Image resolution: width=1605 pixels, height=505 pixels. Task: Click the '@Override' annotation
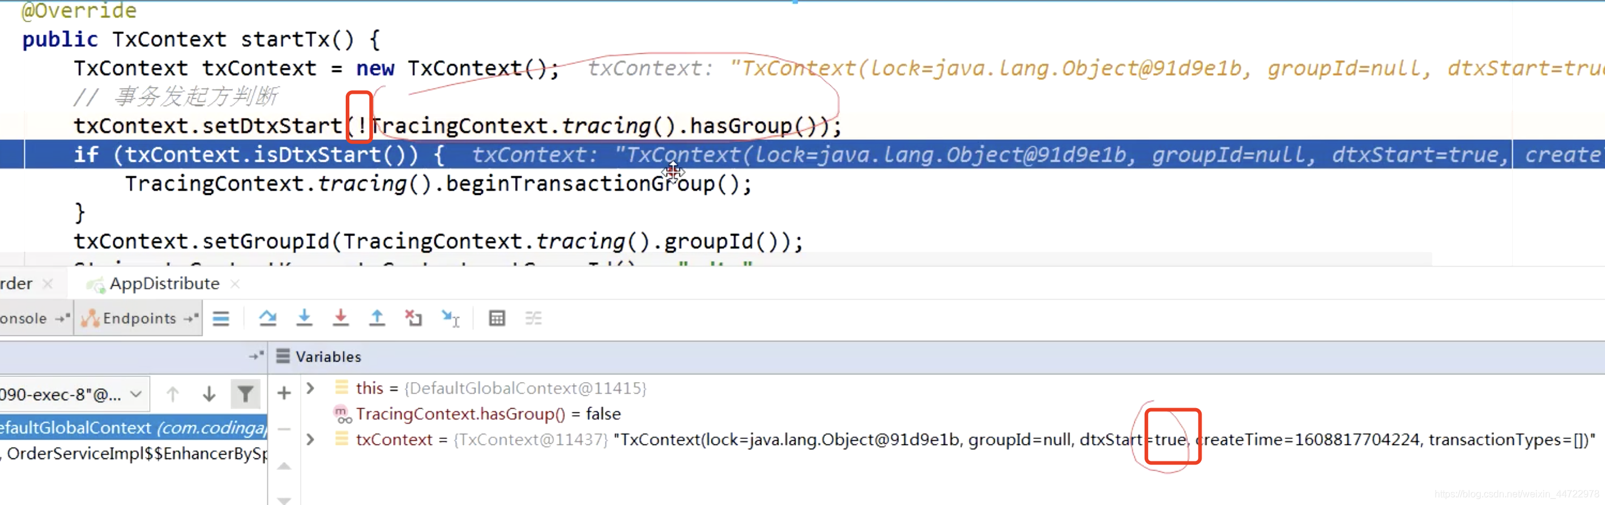pyautogui.click(x=79, y=10)
